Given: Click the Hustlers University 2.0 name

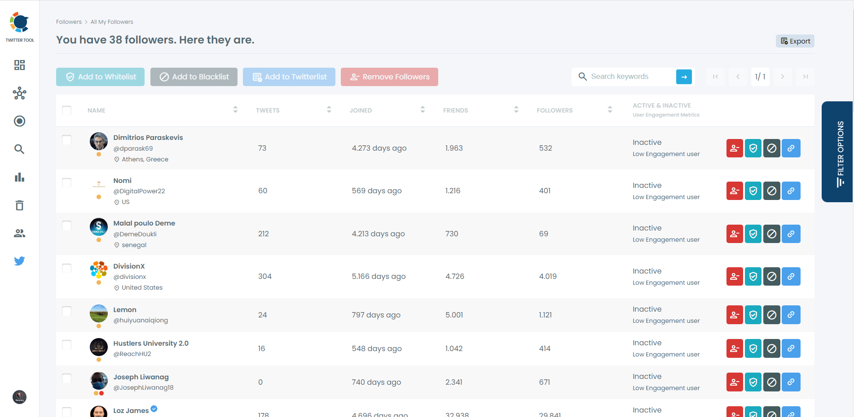Looking at the screenshot, I should pyautogui.click(x=151, y=343).
